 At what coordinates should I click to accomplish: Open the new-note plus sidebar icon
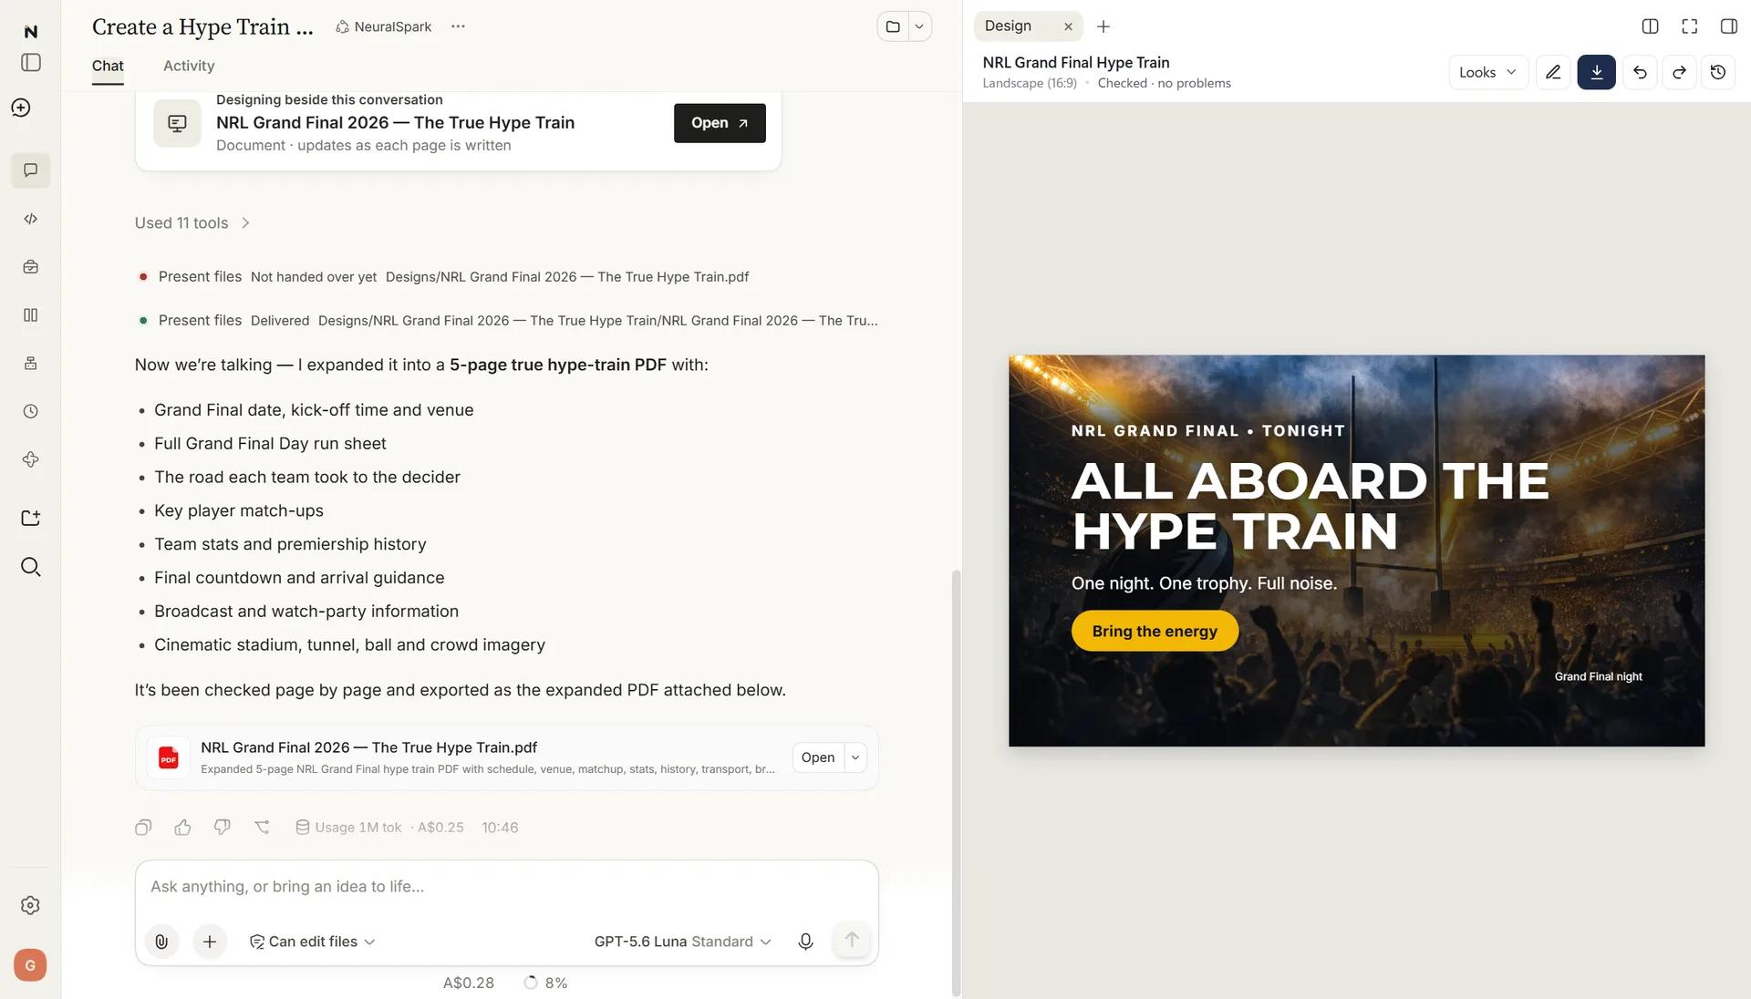click(x=30, y=518)
